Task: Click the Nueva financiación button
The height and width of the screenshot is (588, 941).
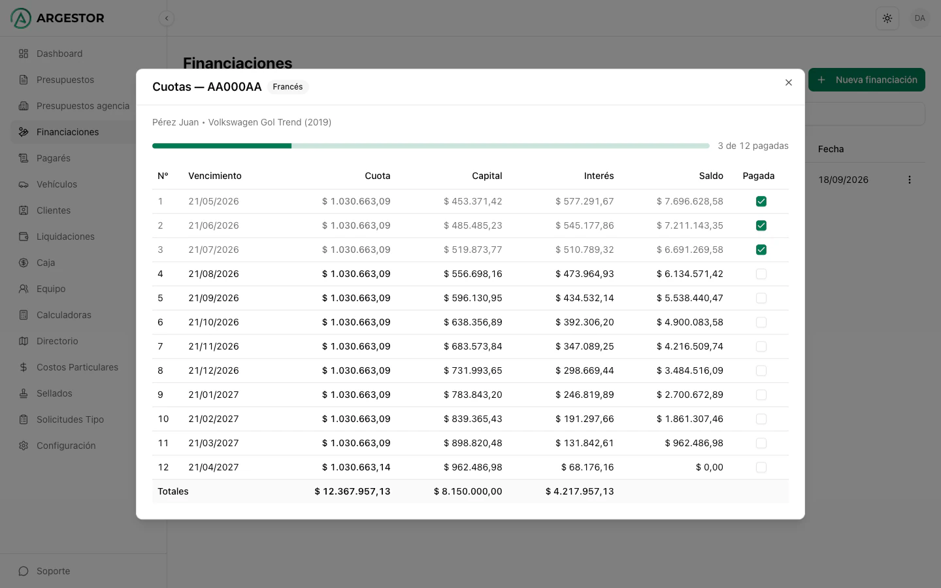Action: [867, 80]
